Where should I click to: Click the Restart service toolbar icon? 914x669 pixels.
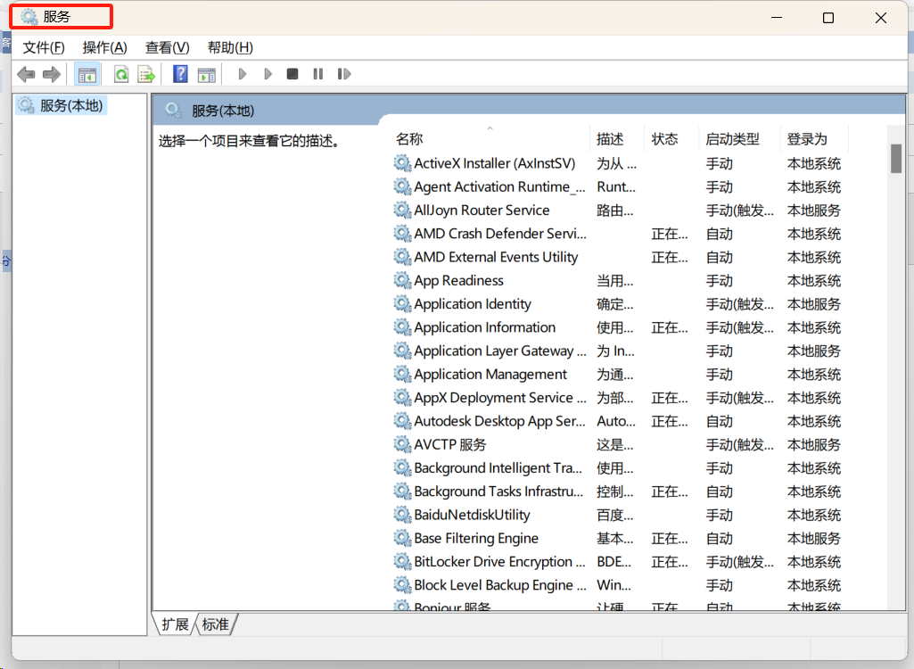[344, 74]
